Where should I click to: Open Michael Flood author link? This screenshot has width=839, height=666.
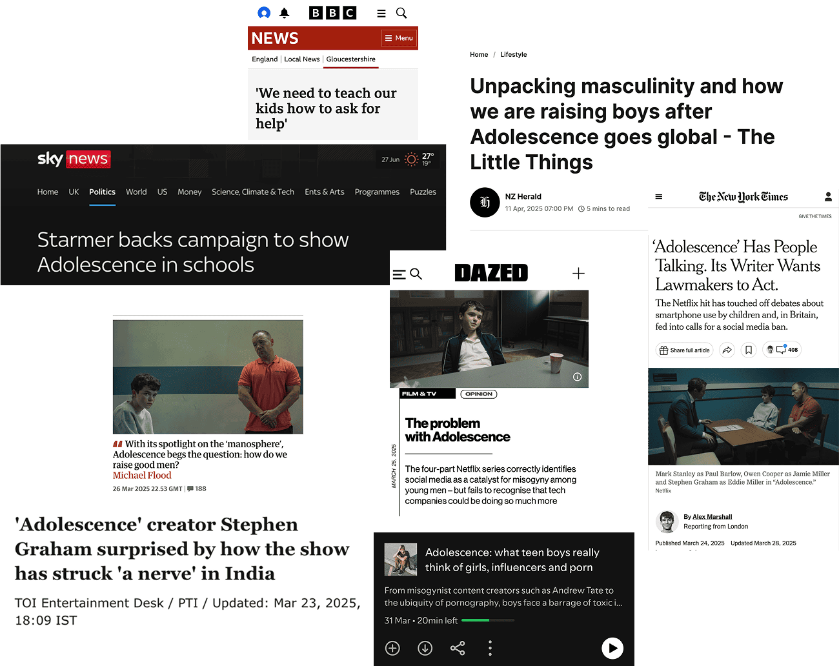point(142,476)
